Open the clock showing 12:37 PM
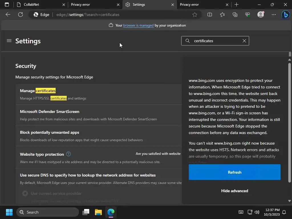This screenshot has width=292, height=219. coord(272,212)
